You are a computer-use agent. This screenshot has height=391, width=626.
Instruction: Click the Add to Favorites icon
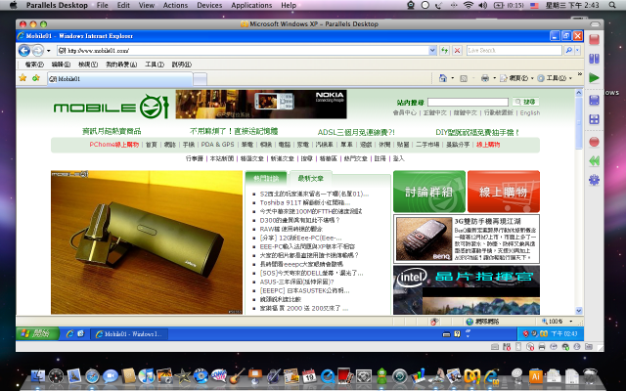pyautogui.click(x=36, y=78)
